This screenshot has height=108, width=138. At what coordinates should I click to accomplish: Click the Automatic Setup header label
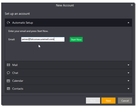(23, 23)
